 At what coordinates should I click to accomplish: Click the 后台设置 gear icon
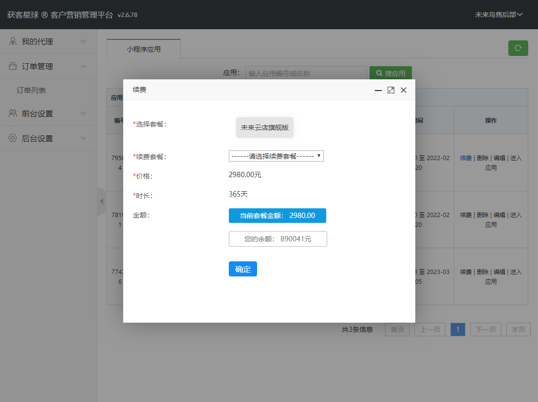click(x=13, y=138)
